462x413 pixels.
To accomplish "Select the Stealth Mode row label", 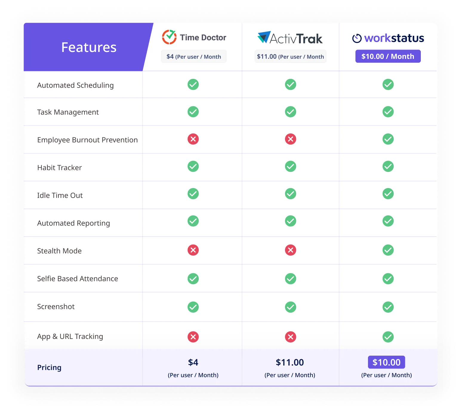I will (x=59, y=251).
